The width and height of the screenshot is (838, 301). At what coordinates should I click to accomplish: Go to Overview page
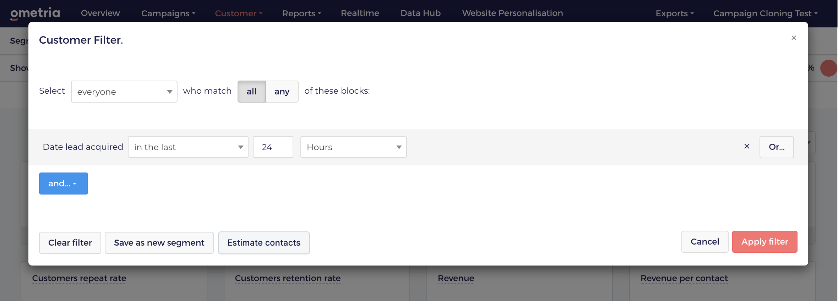pyautogui.click(x=100, y=13)
